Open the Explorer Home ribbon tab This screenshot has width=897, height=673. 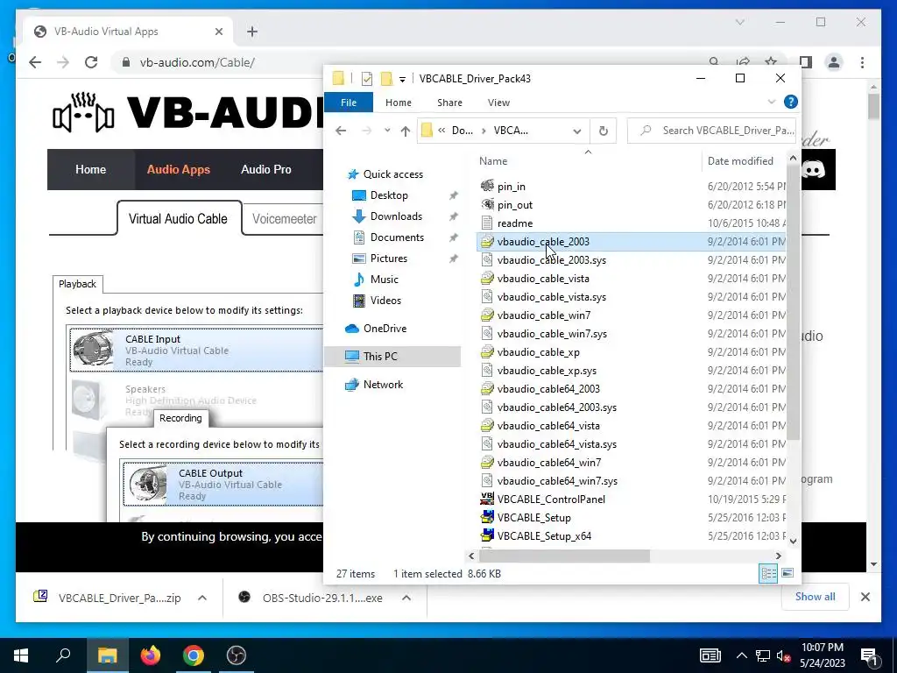(x=399, y=103)
